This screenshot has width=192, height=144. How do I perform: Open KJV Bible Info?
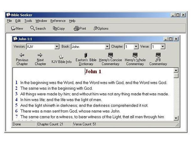[x=61, y=59]
